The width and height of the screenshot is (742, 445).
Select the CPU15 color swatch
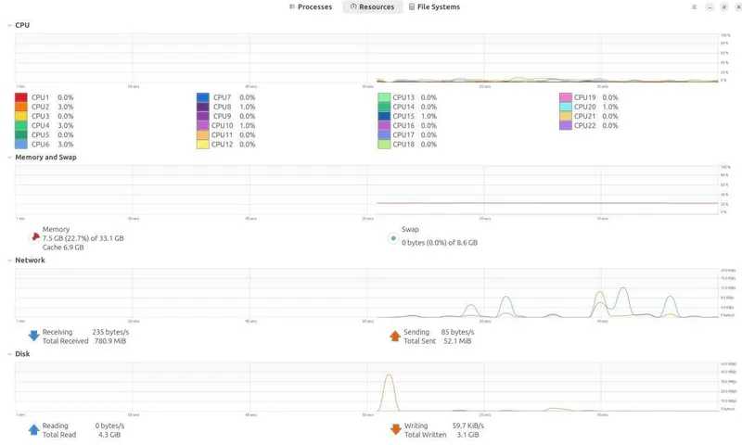pos(384,116)
